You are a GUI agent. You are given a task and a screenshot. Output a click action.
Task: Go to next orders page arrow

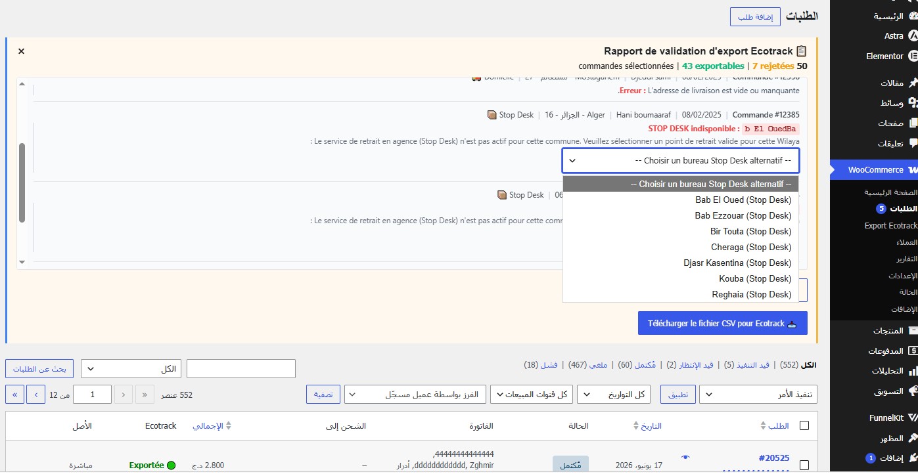[35, 395]
